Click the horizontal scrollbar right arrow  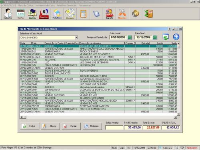click(x=175, y=117)
